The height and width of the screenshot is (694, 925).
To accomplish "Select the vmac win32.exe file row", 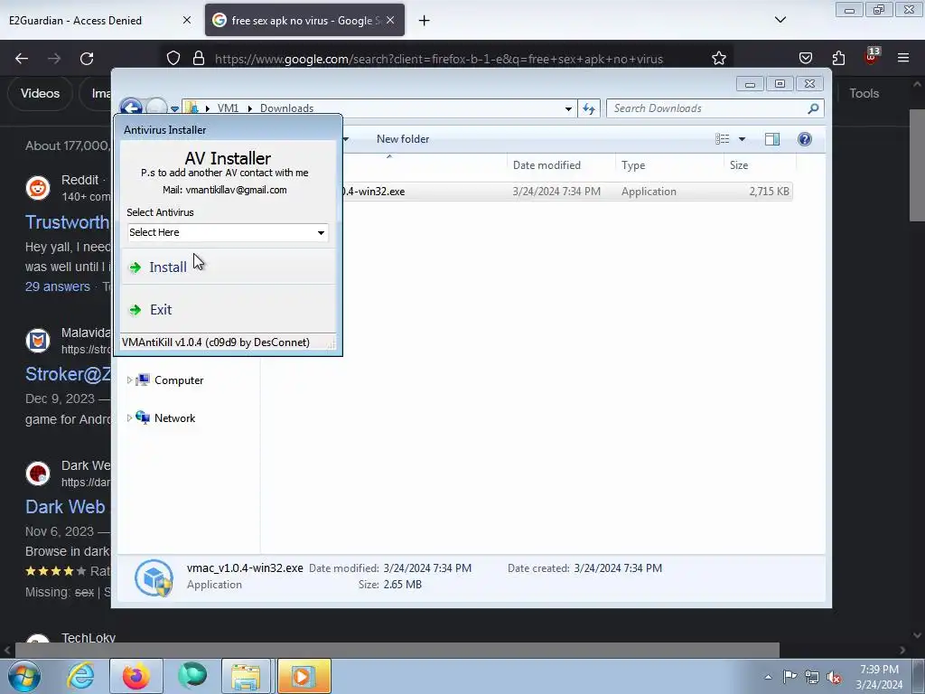I will pos(567,192).
